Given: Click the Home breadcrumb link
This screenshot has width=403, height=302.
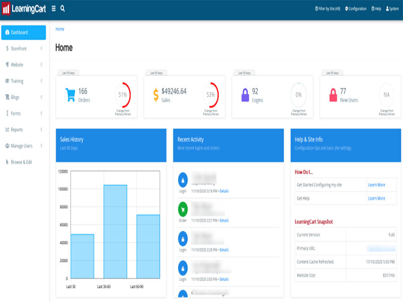Looking at the screenshot, I should tap(60, 29).
